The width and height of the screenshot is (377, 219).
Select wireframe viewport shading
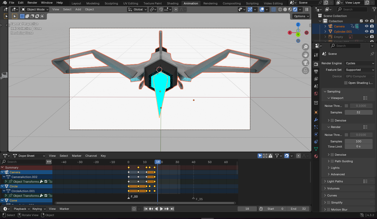point(280,9)
